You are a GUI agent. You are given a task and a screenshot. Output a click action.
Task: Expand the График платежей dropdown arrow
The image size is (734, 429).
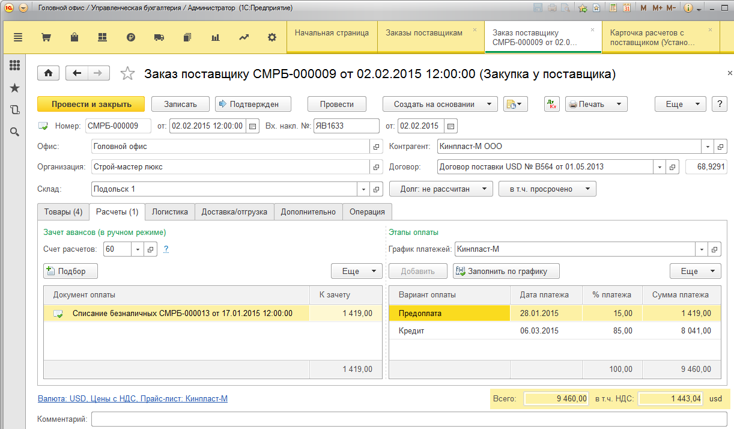(702, 249)
